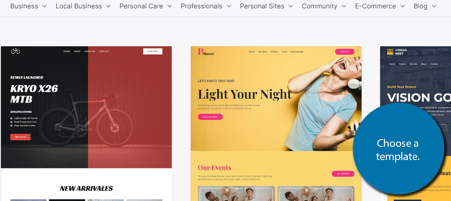Select the KRYO X26 MTB bike template

[x=86, y=123]
